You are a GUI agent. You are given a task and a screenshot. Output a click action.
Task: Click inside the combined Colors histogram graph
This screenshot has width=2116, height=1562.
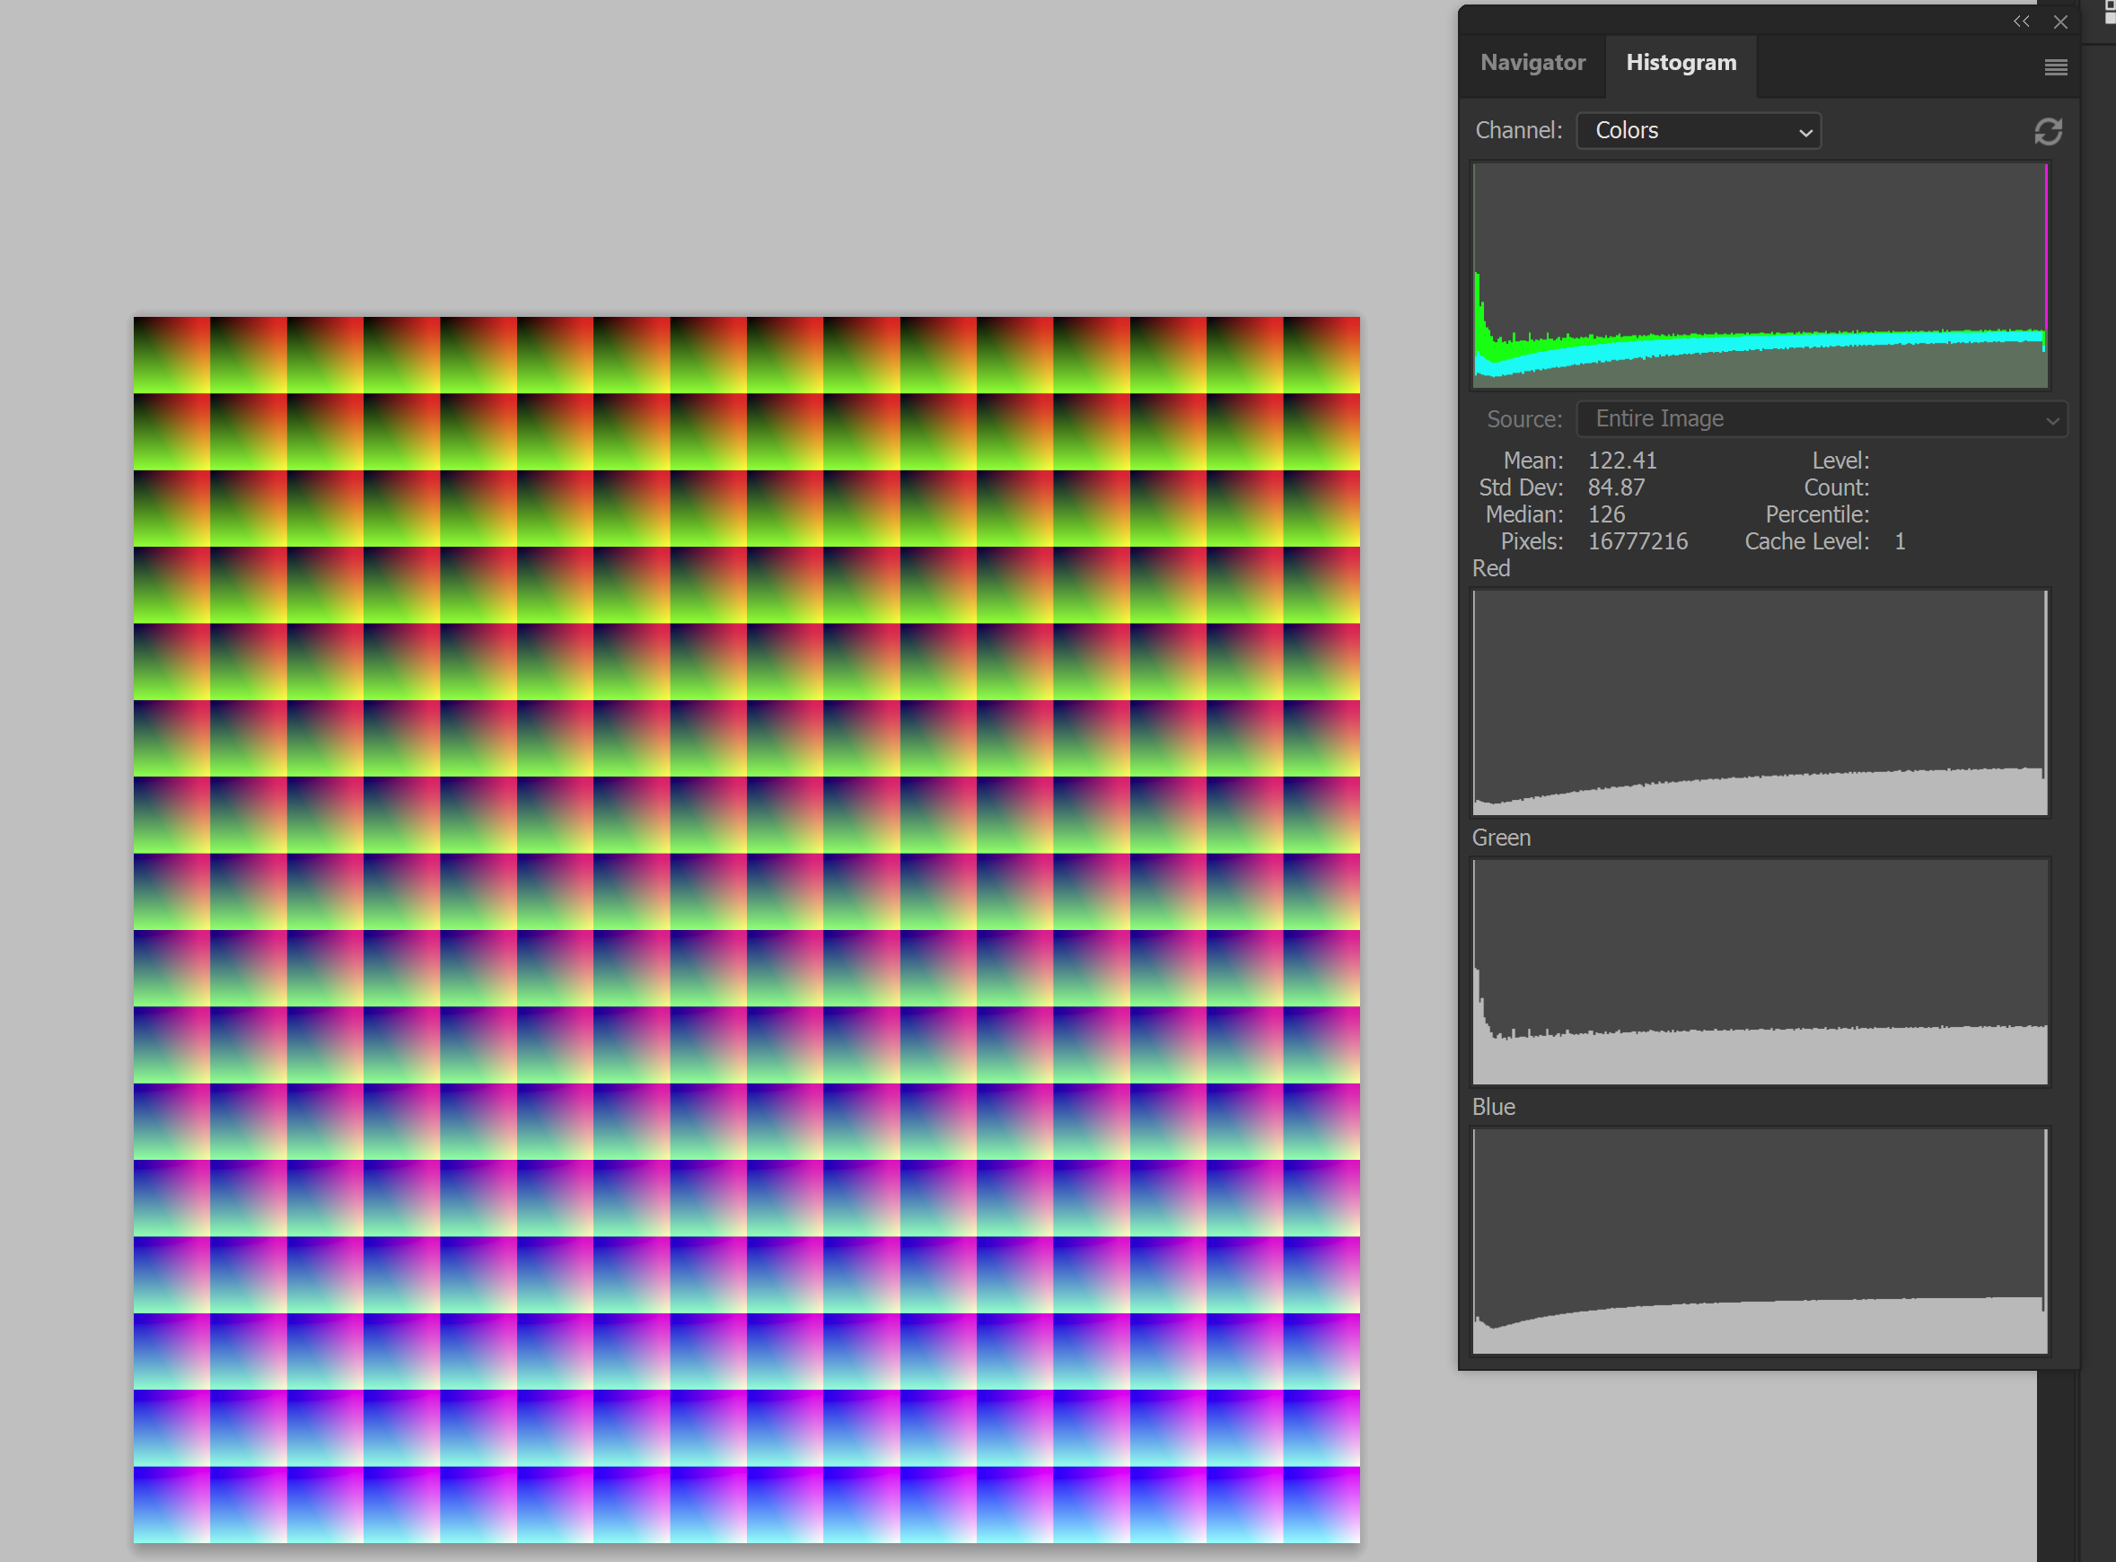(1760, 276)
